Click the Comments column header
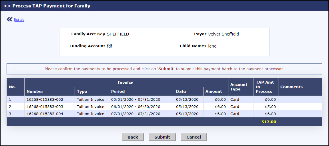Image resolution: width=329 pixels, height=146 pixels. pyautogui.click(x=291, y=87)
